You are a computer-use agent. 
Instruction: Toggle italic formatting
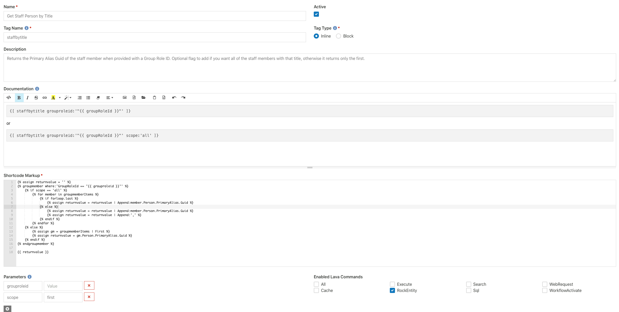(x=27, y=97)
